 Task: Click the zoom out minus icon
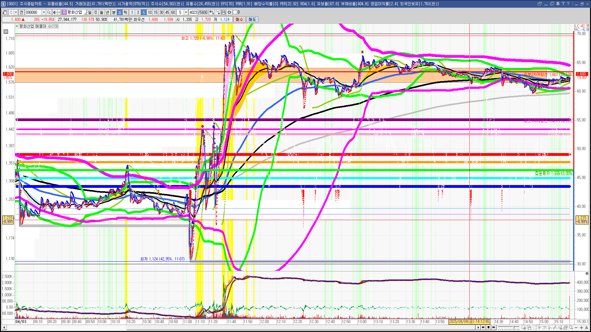click(x=576, y=328)
